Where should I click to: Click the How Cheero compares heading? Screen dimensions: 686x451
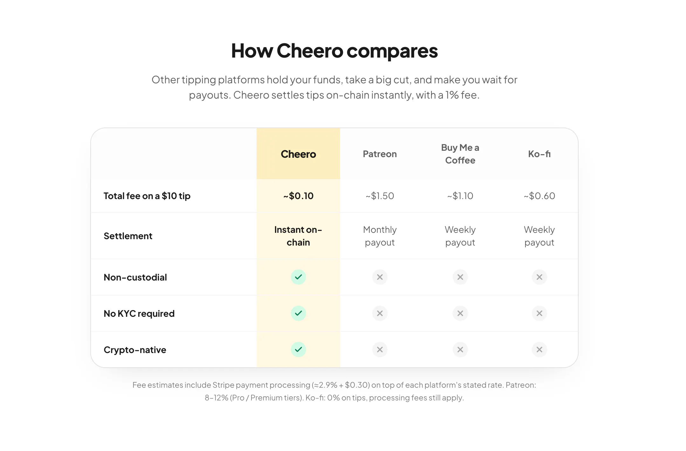[x=334, y=51]
